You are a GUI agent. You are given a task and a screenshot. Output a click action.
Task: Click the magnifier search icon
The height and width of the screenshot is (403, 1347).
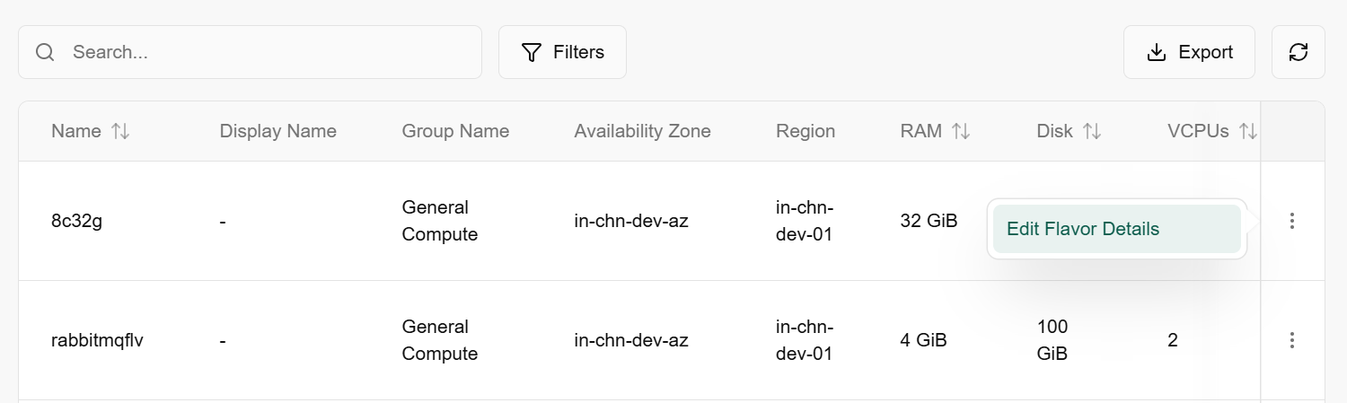click(x=45, y=52)
